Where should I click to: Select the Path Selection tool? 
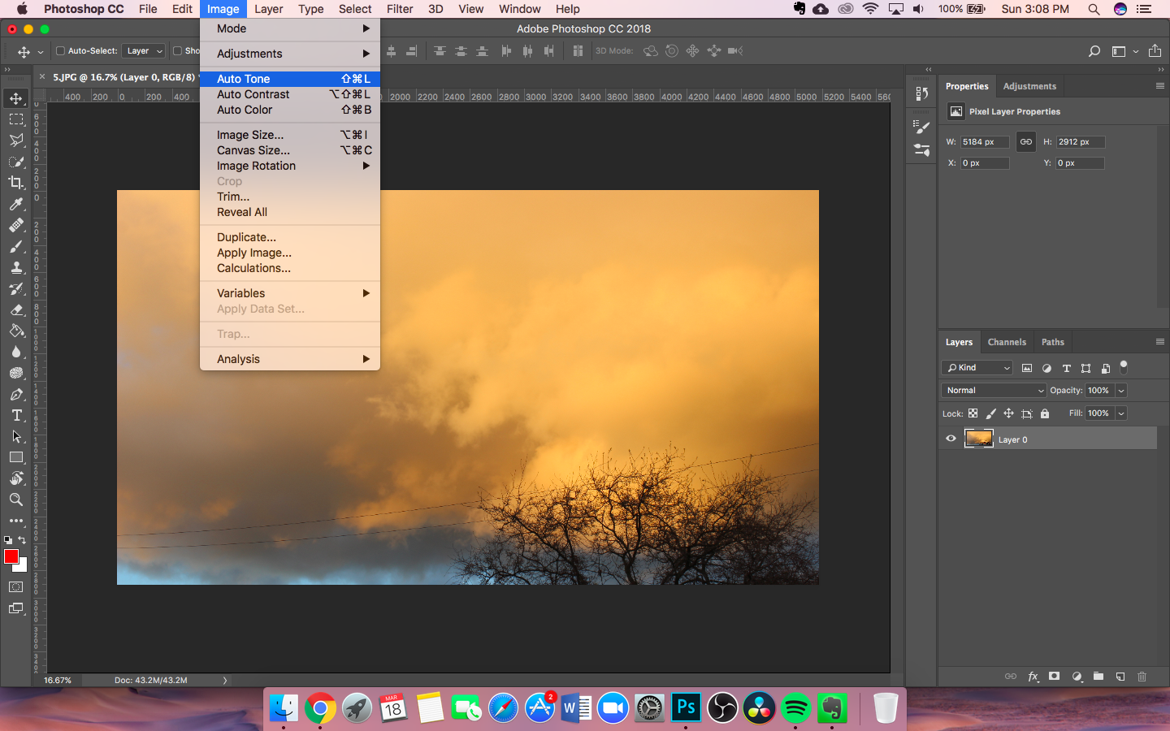click(x=16, y=436)
